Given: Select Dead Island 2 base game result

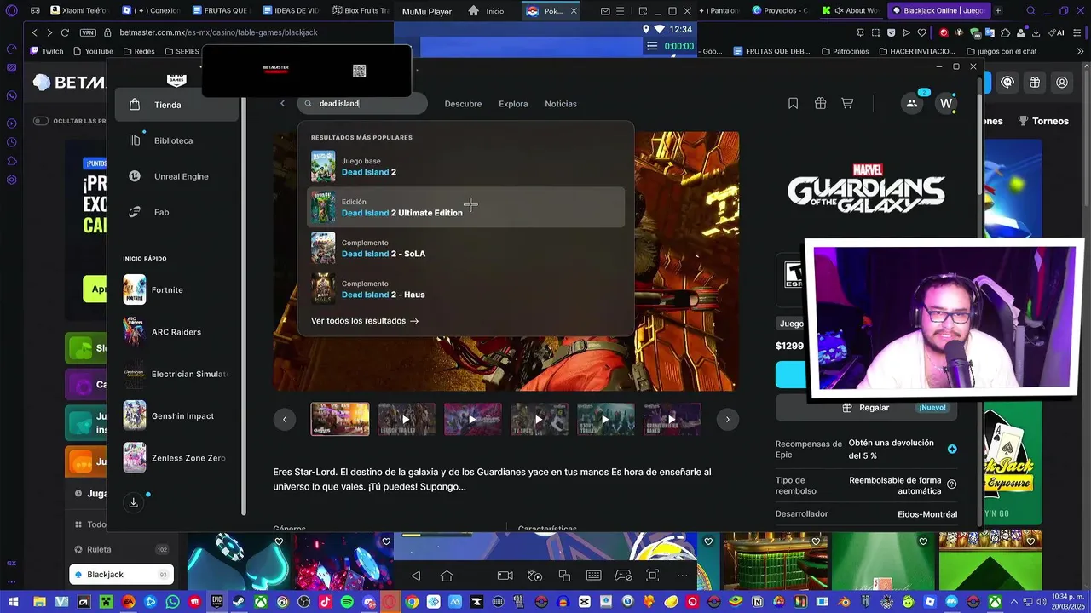Looking at the screenshot, I should tap(465, 167).
